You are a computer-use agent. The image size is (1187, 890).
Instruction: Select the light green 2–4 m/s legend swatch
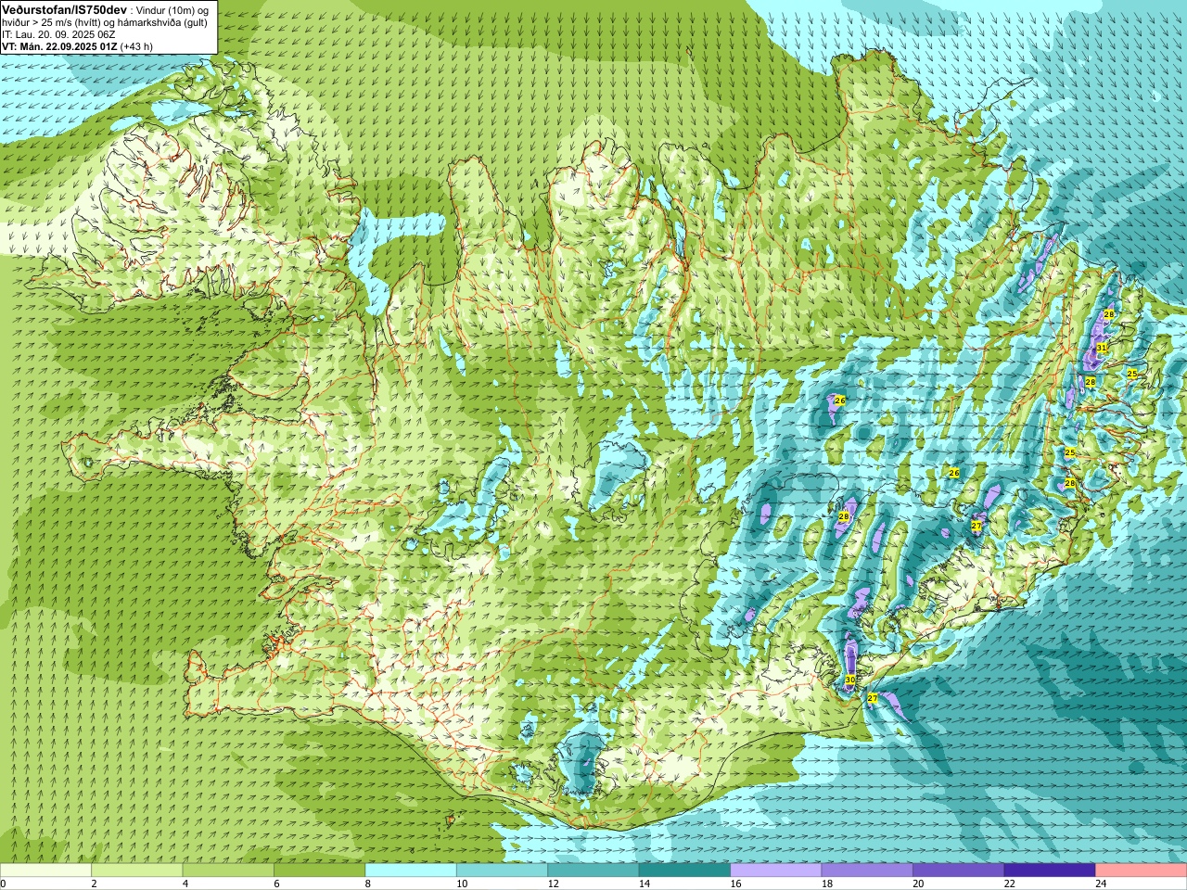(x=136, y=871)
